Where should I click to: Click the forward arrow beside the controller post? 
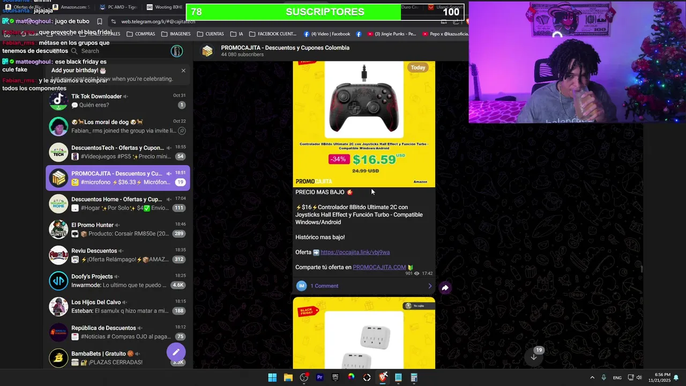coord(445,288)
